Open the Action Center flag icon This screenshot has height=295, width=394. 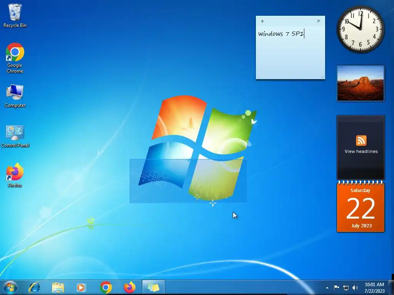pos(336,287)
